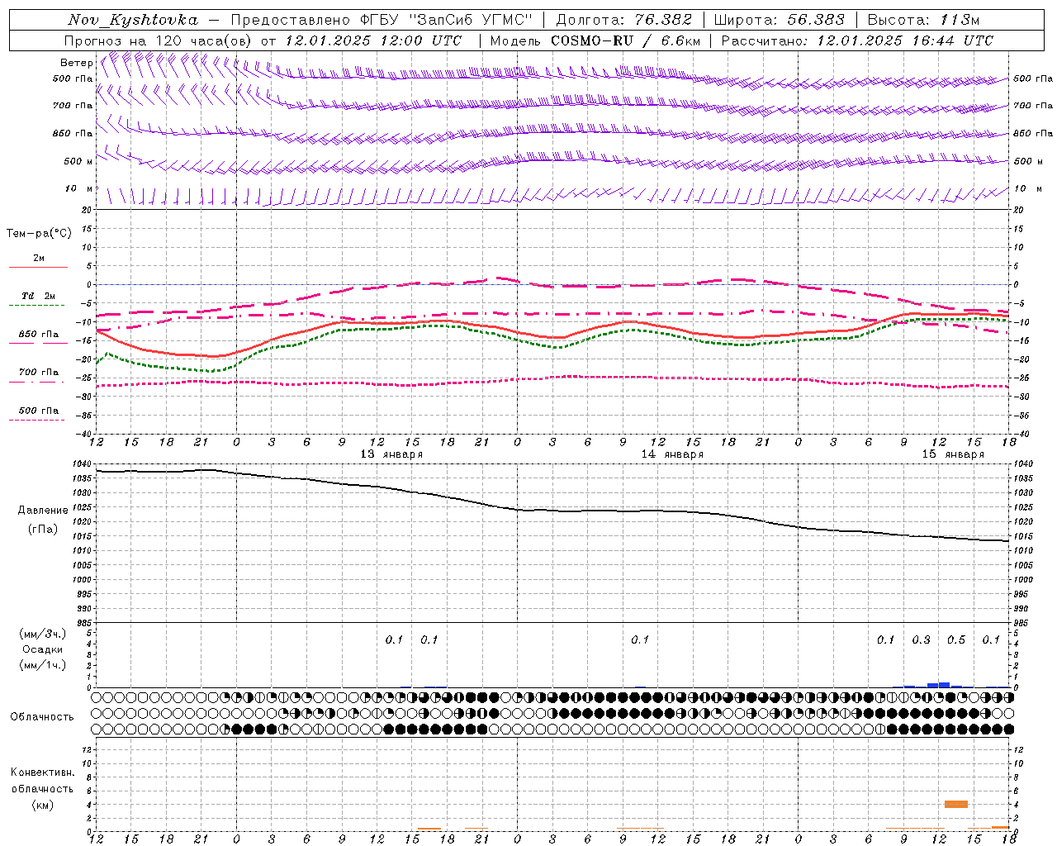Click the '15 января' date label
This screenshot has width=1057, height=846.
953,454
